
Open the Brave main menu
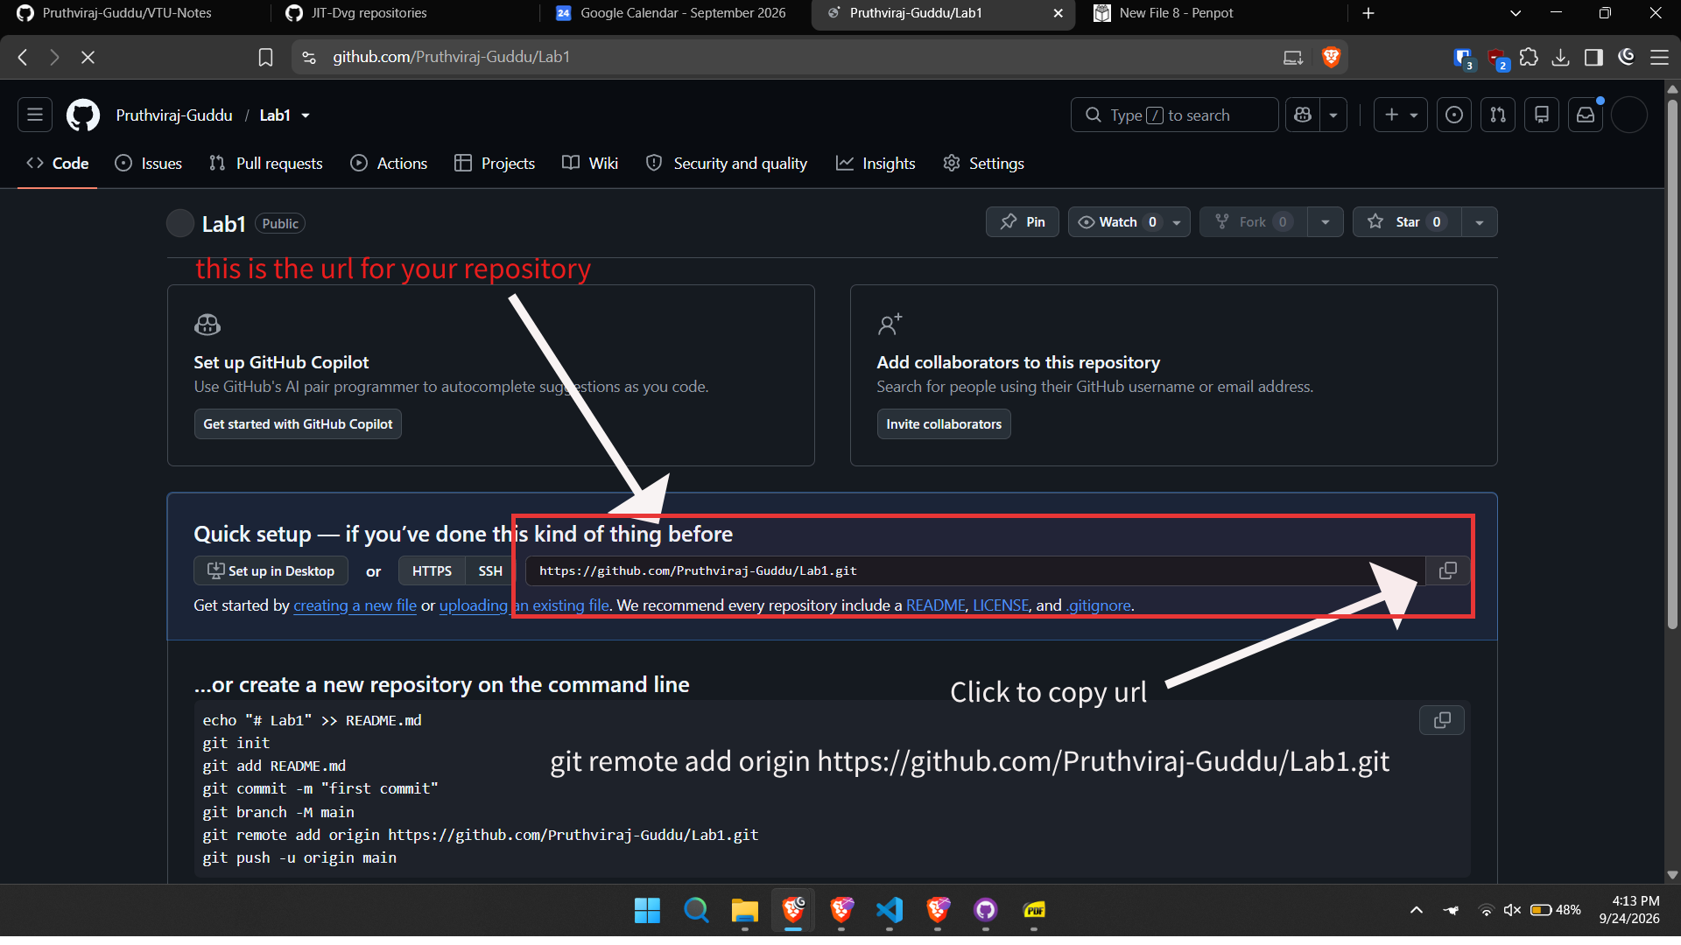pos(1659,57)
